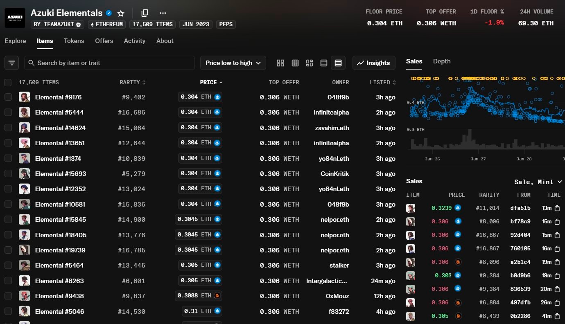Switch to the small nine-square grid view
The width and height of the screenshot is (565, 324).
tap(295, 63)
